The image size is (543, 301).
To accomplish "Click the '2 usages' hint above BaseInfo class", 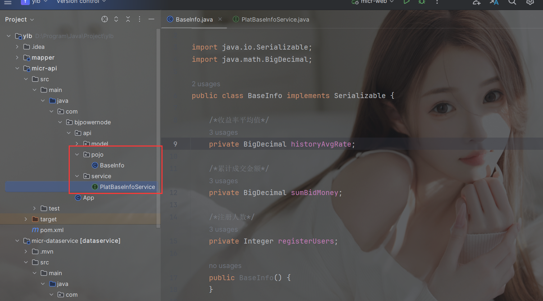I will [x=206, y=84].
